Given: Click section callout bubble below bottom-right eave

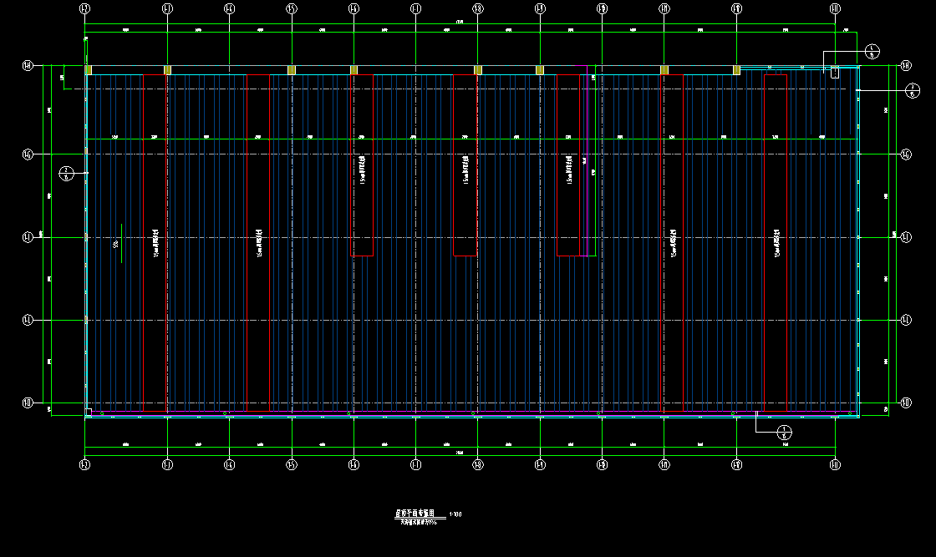Looking at the screenshot, I should tap(785, 433).
